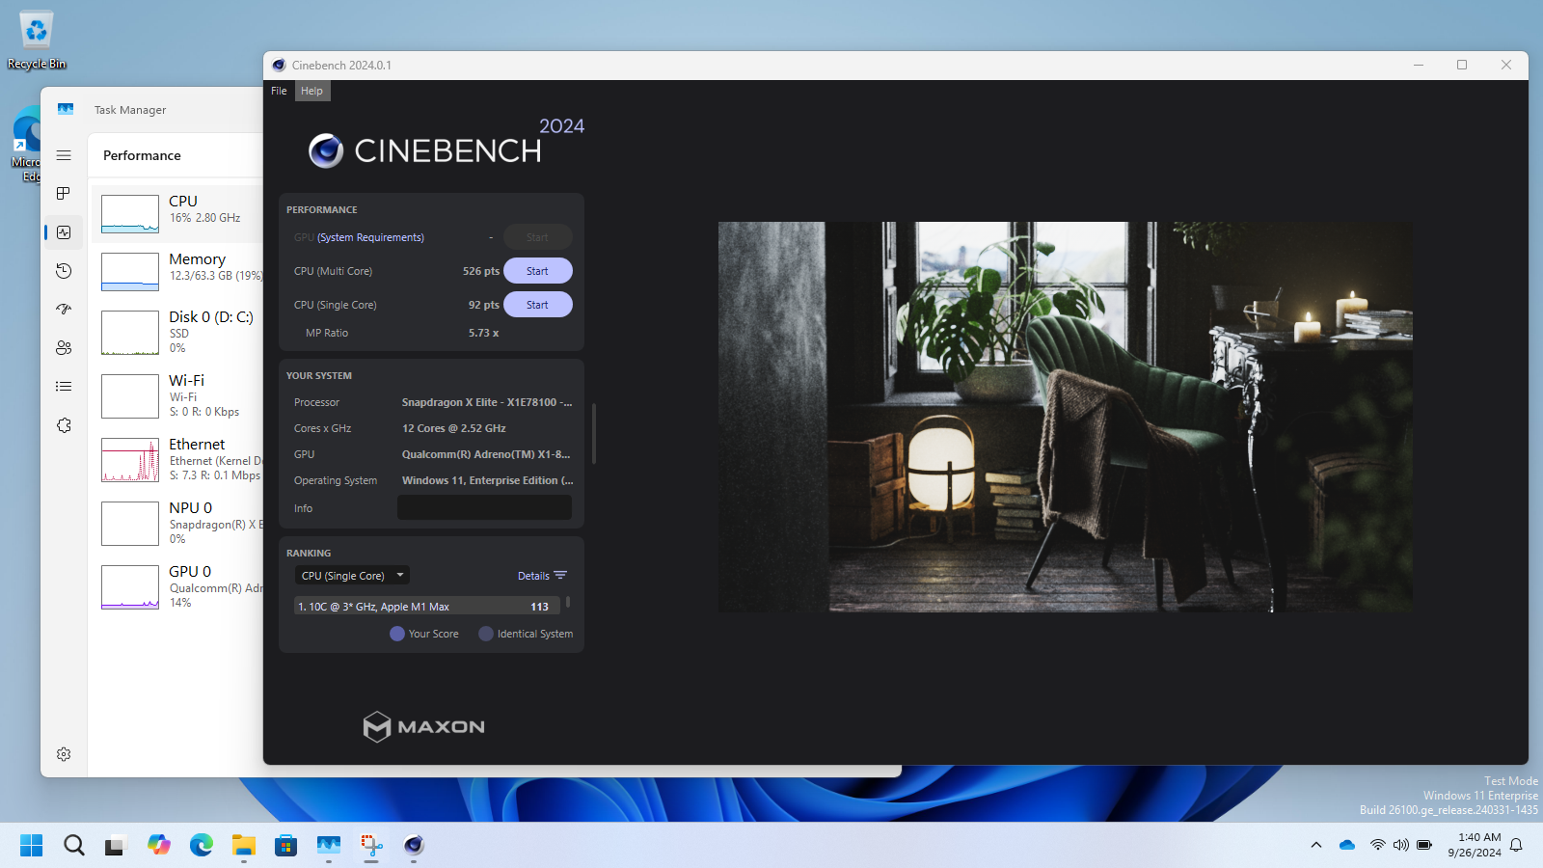Image resolution: width=1543 pixels, height=868 pixels.
Task: Open Task Manager hamburger navigation menu
Action: point(64,155)
